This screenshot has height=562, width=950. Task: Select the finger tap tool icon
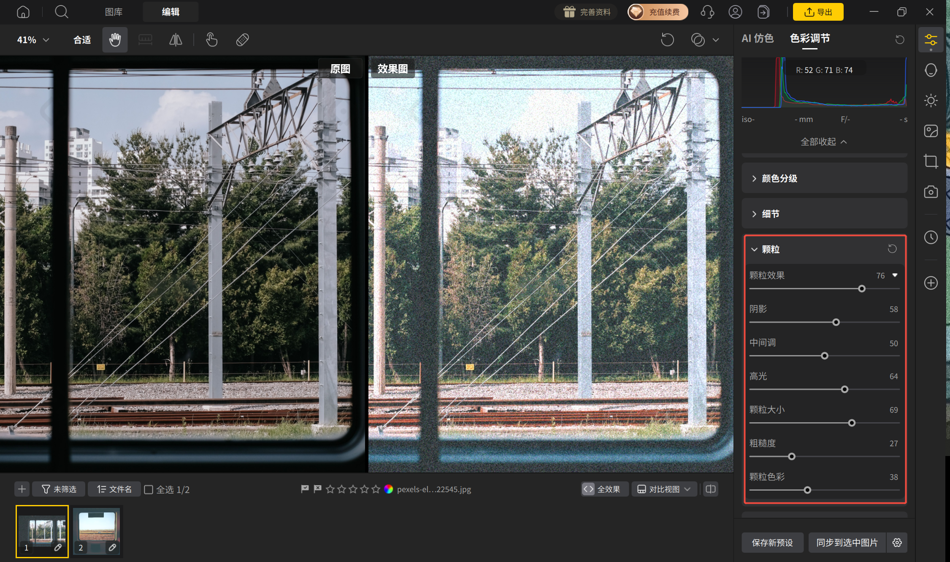(211, 40)
